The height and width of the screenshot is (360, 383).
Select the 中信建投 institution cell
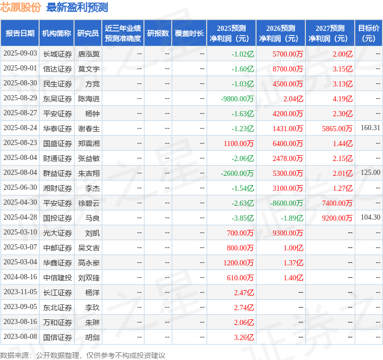pos(58,278)
